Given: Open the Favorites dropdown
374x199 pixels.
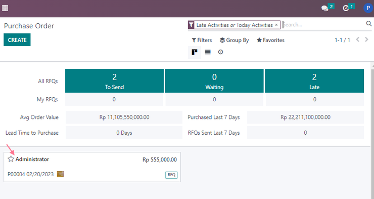Looking at the screenshot, I should click(x=270, y=40).
